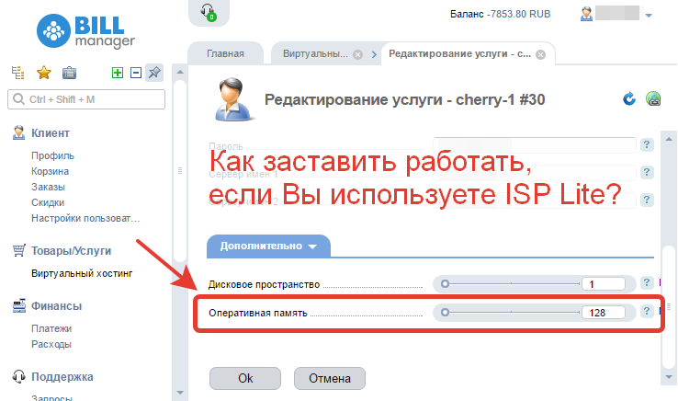Screen dimensions: 678x401
Task: Show help for Сервер имен 2 field
Action: click(647, 200)
